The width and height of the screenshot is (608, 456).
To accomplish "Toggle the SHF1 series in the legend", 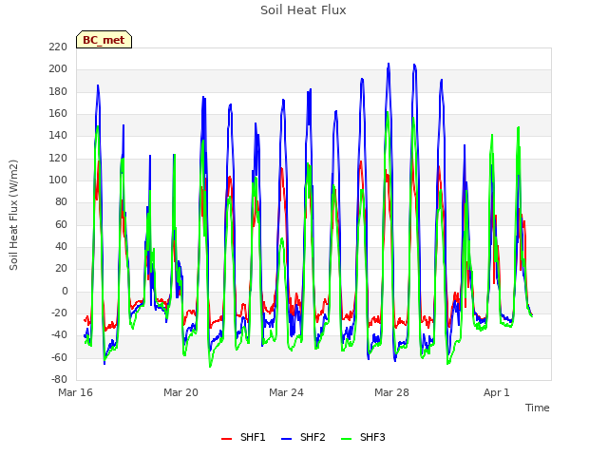I will coord(243,437).
